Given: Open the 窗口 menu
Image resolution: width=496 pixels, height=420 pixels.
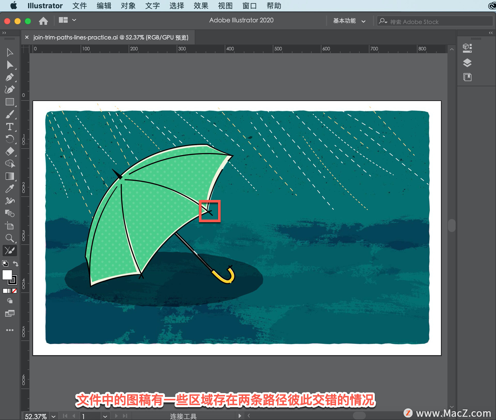Looking at the screenshot, I should pyautogui.click(x=250, y=6).
